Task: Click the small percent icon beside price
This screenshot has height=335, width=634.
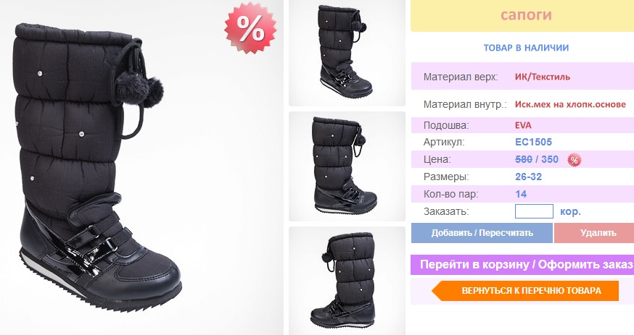Action: point(574,160)
